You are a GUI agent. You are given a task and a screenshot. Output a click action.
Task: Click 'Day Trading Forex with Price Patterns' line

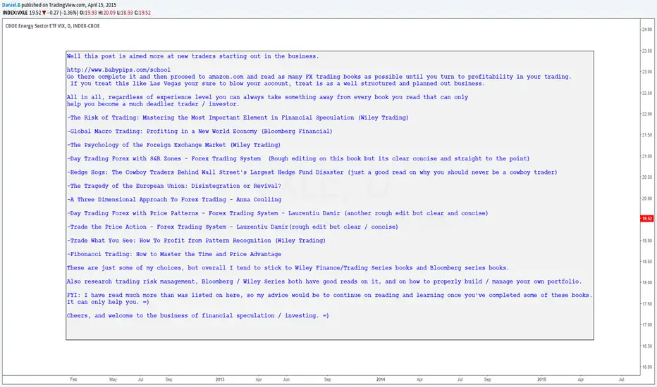pos(277,213)
